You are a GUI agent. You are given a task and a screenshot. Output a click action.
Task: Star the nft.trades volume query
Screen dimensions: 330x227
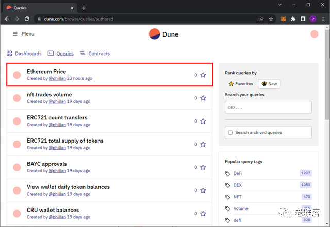(x=203, y=98)
